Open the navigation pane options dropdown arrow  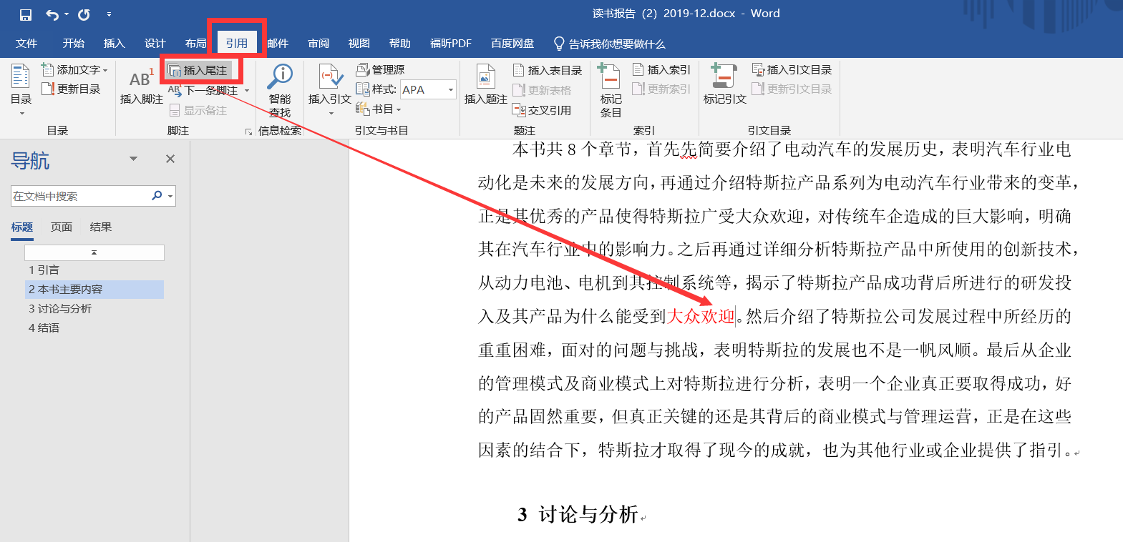click(133, 159)
